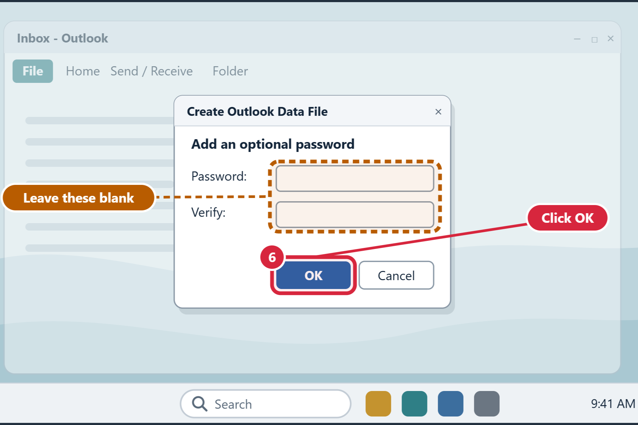Screen dimensions: 638x425
Task: Open the Send / Receive tab
Action: tap(152, 71)
